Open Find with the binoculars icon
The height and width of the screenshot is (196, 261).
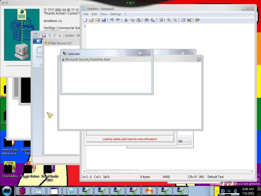point(147,20)
